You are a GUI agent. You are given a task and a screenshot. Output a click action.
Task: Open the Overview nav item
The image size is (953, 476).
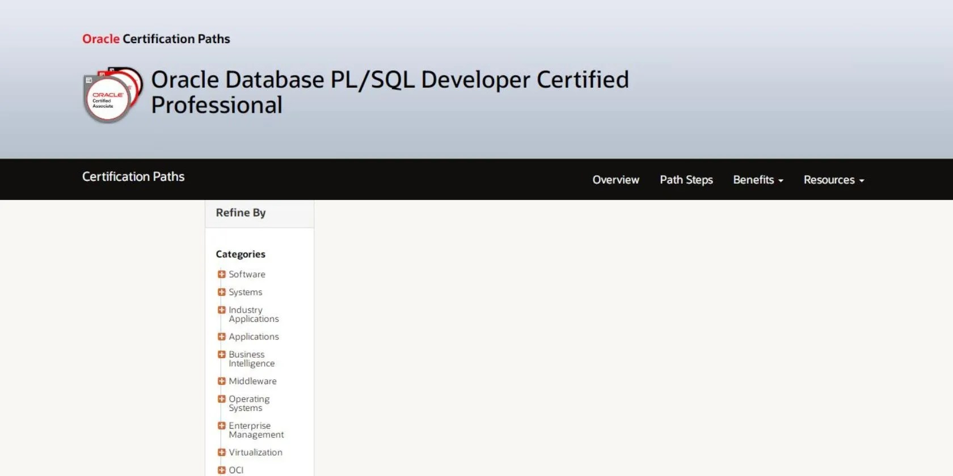(615, 180)
